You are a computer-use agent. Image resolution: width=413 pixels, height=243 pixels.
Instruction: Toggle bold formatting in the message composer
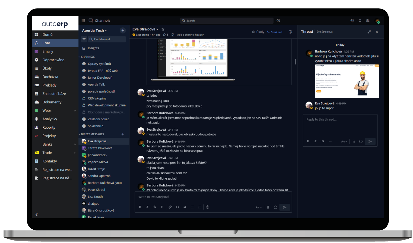point(140,207)
